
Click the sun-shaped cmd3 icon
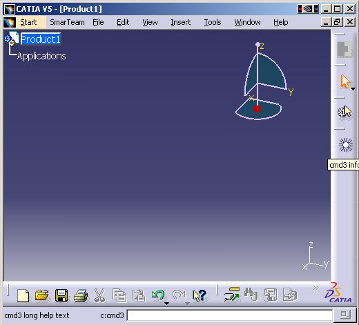coord(346,145)
